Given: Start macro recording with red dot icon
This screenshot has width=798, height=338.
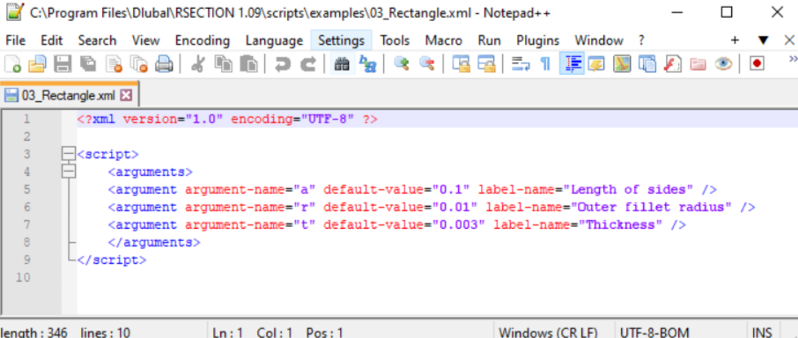Looking at the screenshot, I should tap(757, 64).
